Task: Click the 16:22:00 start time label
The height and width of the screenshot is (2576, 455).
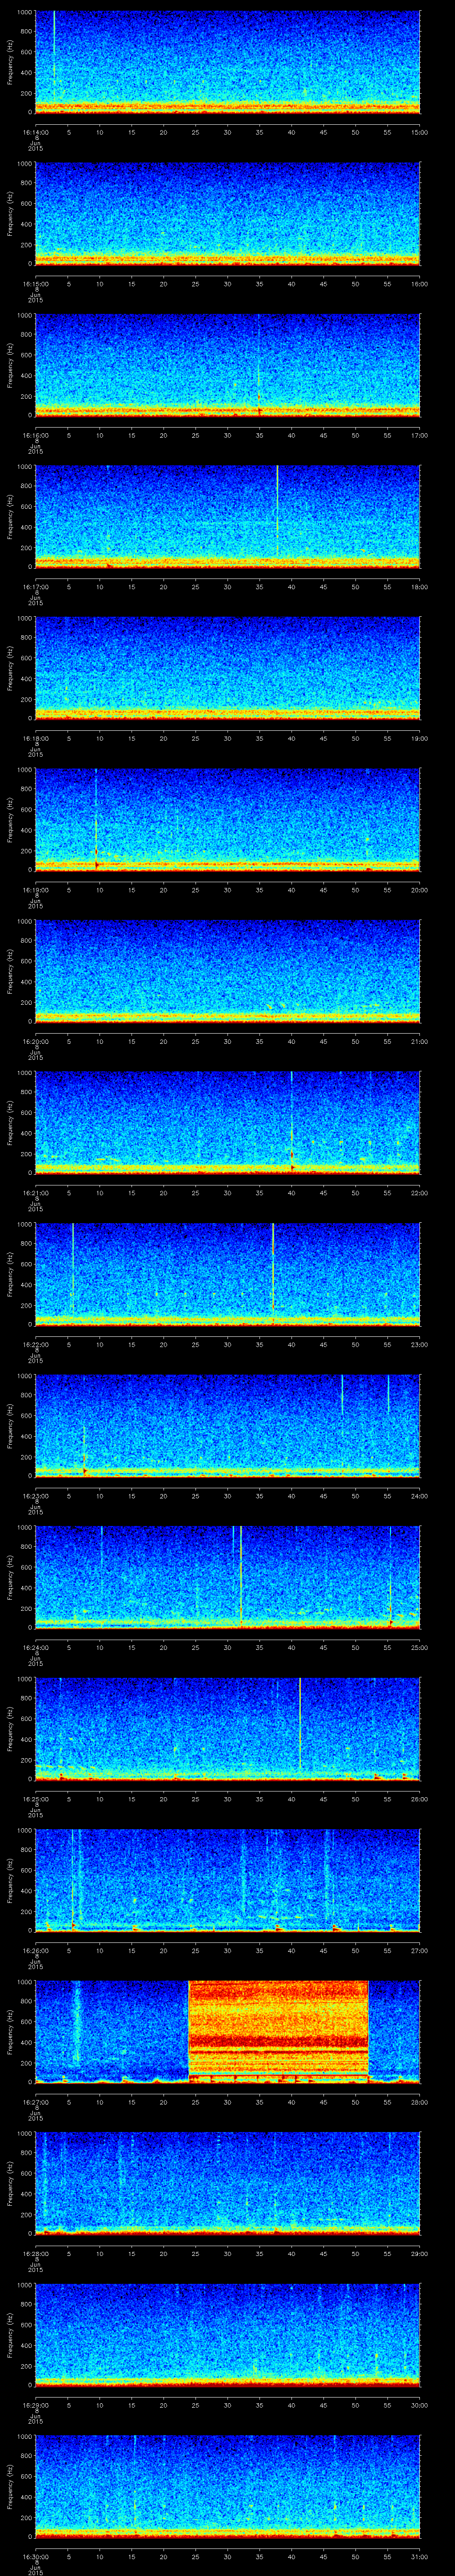Action: 35,1345
